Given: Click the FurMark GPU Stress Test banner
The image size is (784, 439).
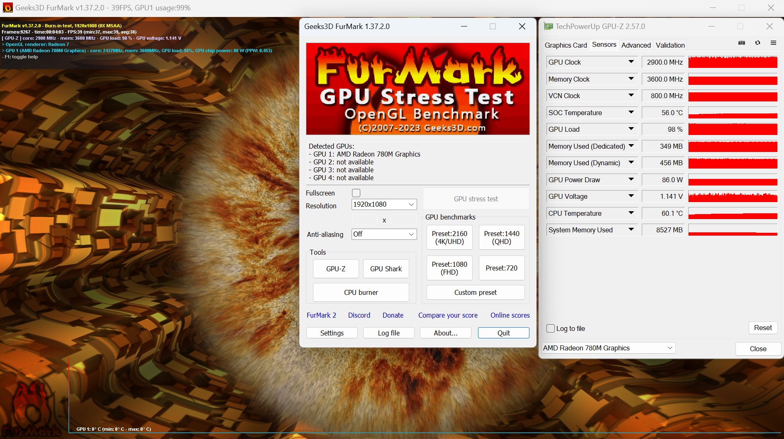Looking at the screenshot, I should (x=418, y=89).
